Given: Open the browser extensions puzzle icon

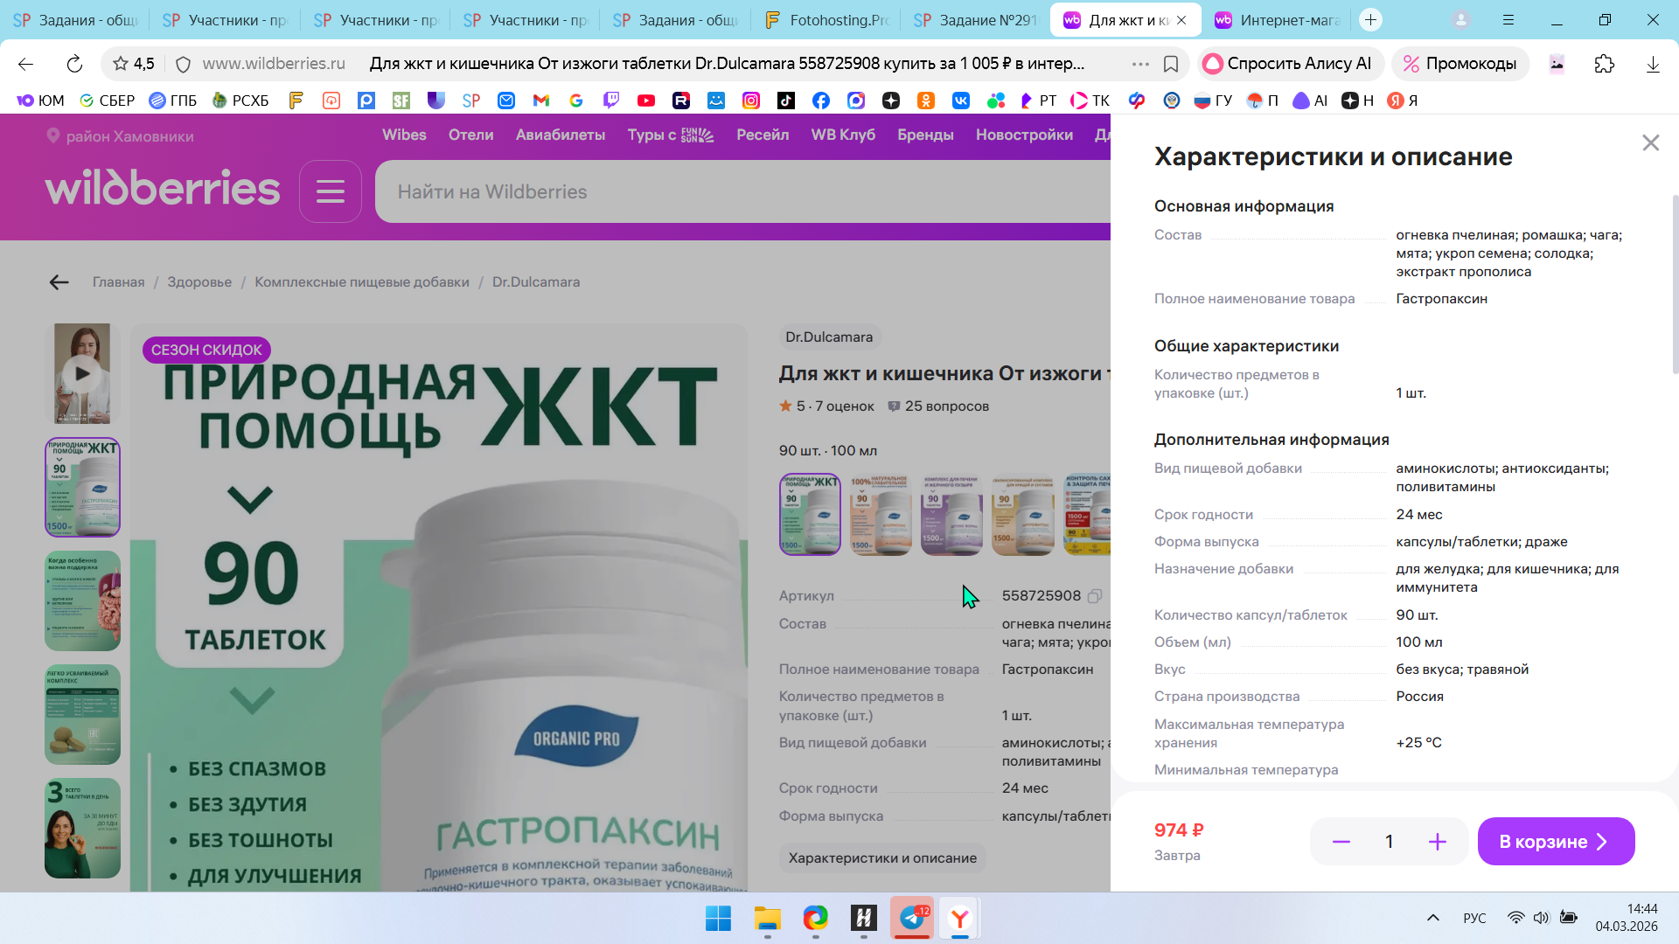Looking at the screenshot, I should pos(1604,64).
